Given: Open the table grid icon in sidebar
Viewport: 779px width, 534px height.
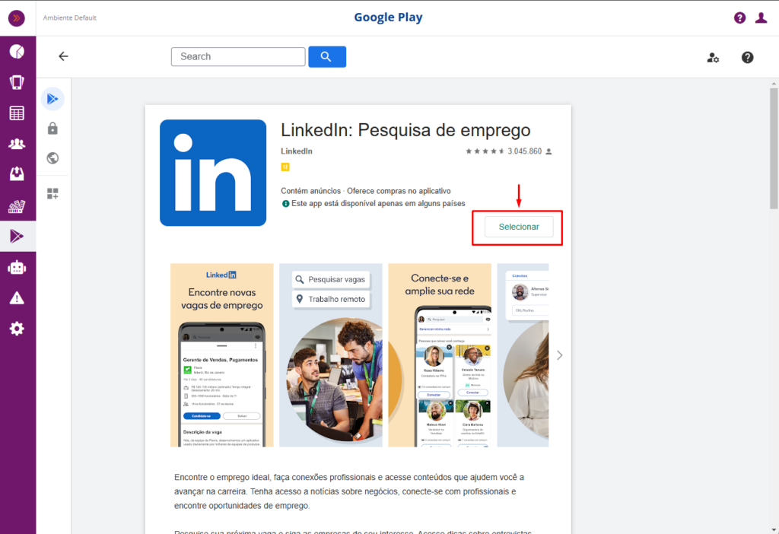Looking at the screenshot, I should (17, 113).
